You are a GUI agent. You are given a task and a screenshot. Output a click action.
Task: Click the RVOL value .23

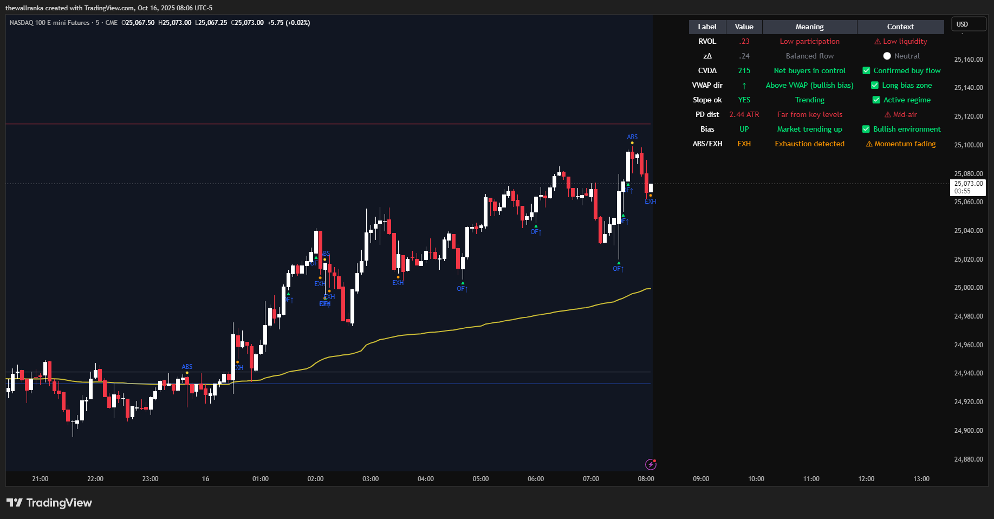744,42
